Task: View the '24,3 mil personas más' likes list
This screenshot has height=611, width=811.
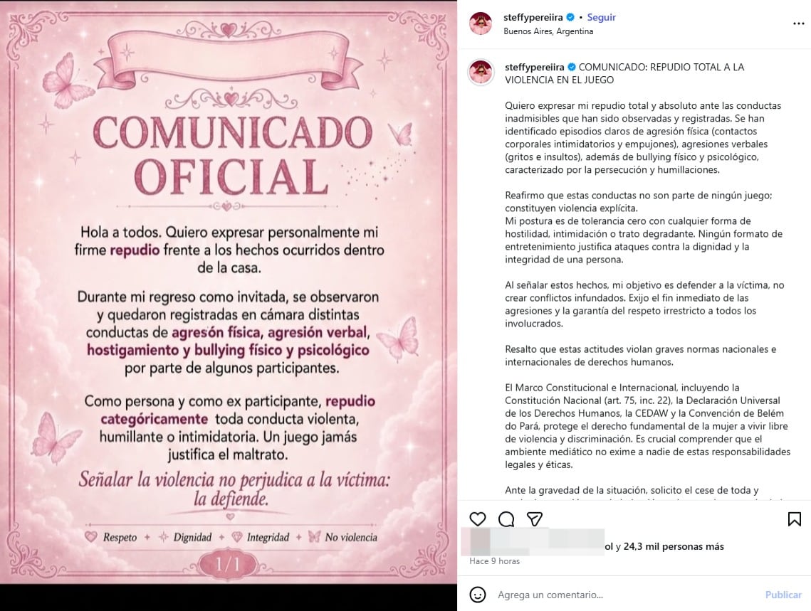Action: coord(674,546)
